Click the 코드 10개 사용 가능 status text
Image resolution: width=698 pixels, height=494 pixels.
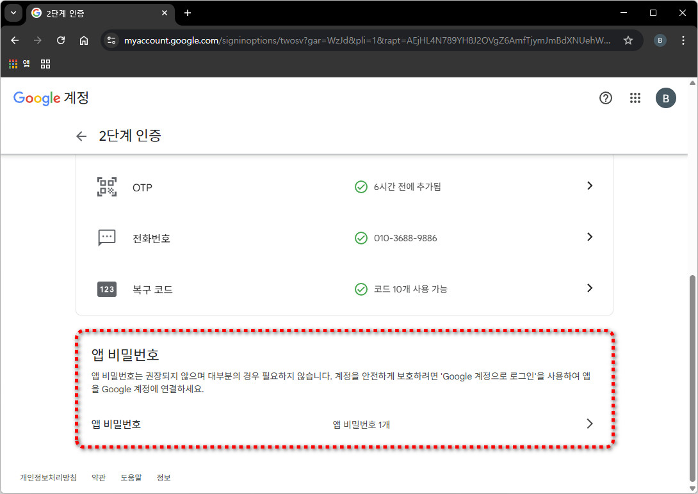point(410,289)
